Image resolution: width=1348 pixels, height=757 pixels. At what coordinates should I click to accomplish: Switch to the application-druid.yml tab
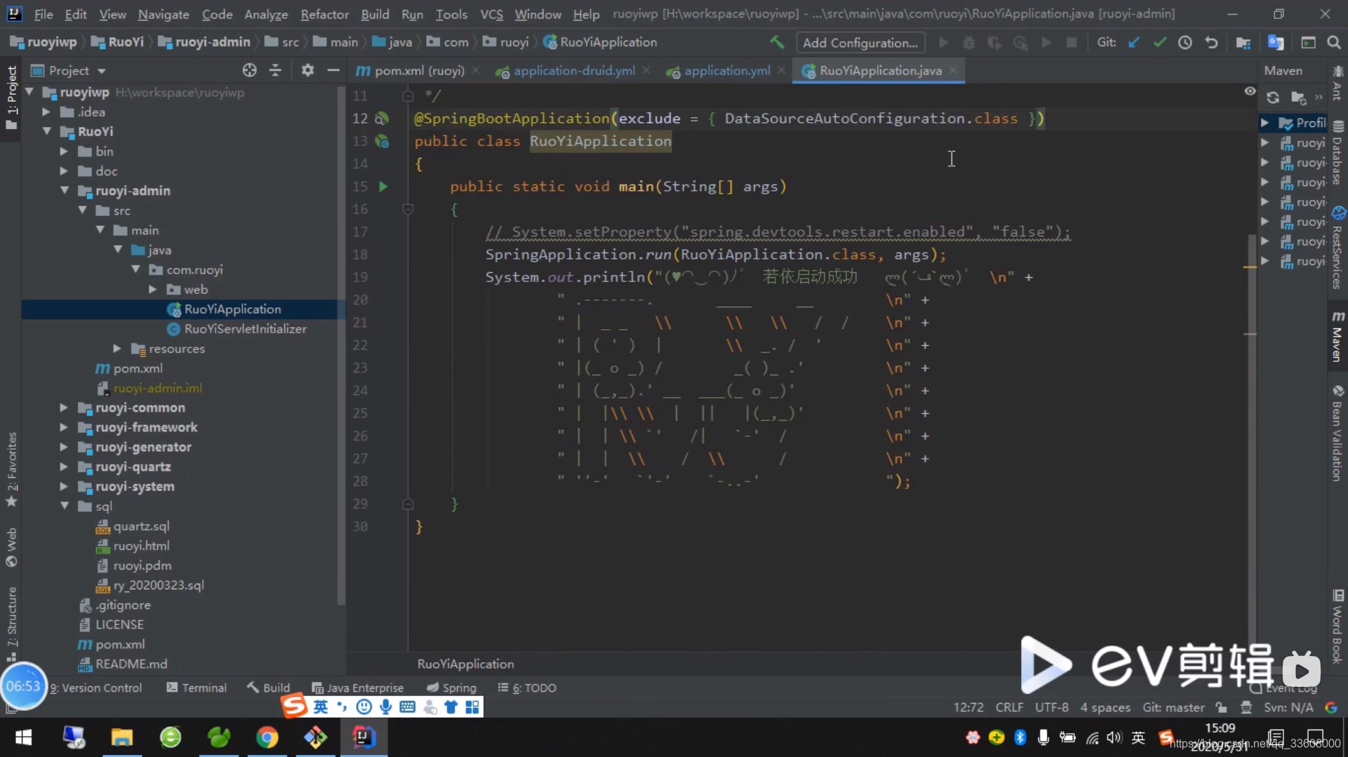tap(574, 71)
